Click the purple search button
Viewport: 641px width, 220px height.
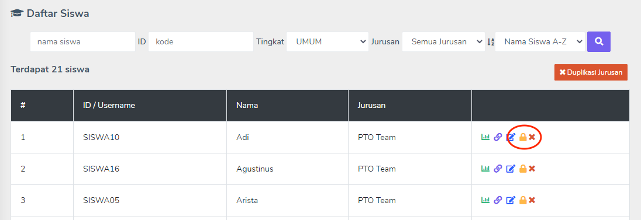pos(599,41)
